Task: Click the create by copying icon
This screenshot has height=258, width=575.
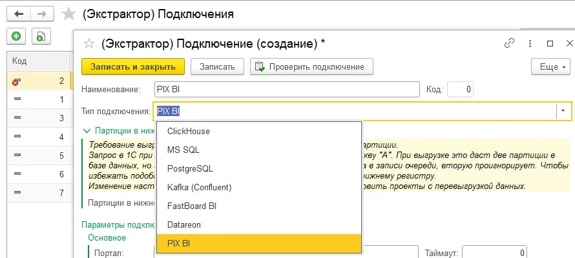Action: coord(40,37)
